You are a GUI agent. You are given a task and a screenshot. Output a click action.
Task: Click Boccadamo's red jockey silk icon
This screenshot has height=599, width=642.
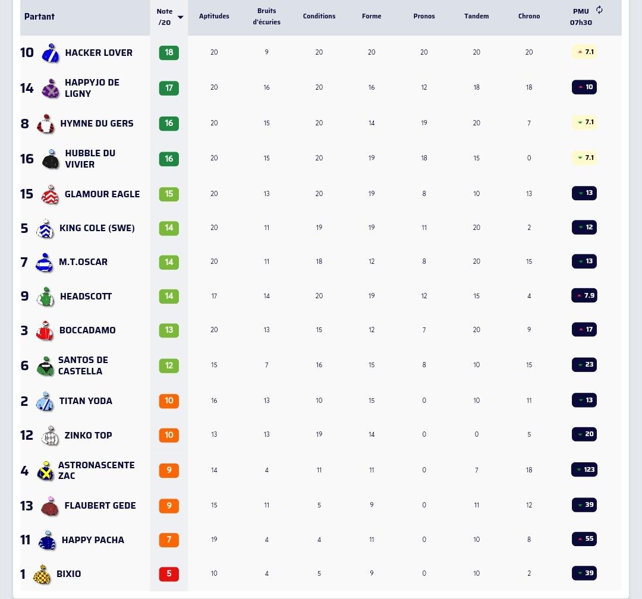(45, 331)
